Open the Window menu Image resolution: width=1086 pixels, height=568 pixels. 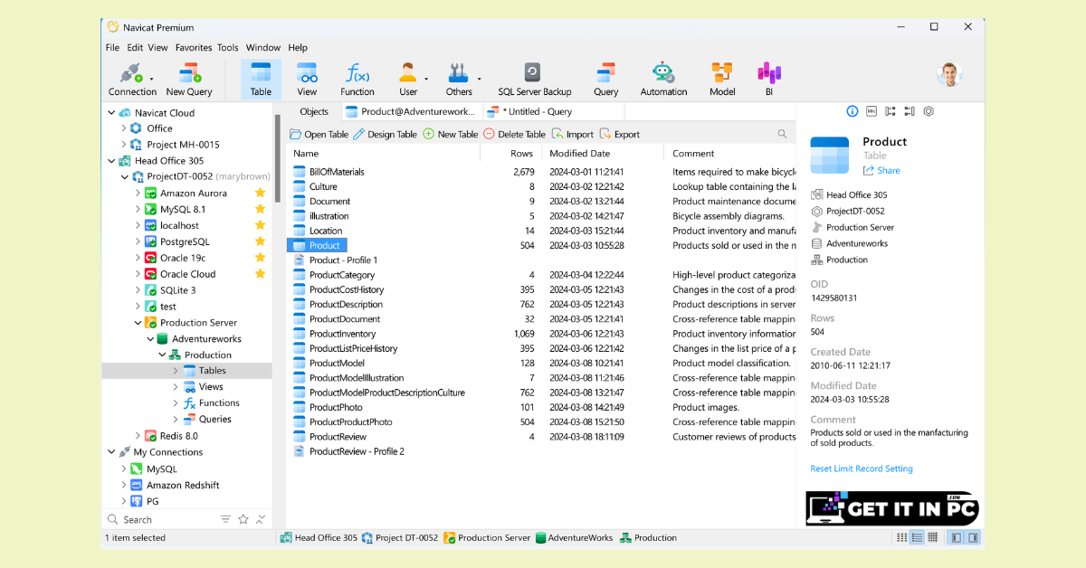pos(263,48)
